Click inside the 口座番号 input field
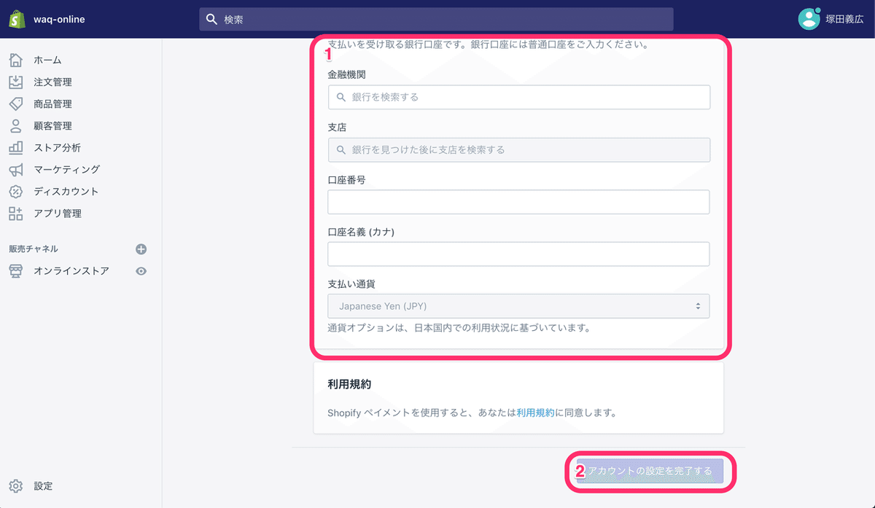This screenshot has height=508, width=875. coord(518,202)
